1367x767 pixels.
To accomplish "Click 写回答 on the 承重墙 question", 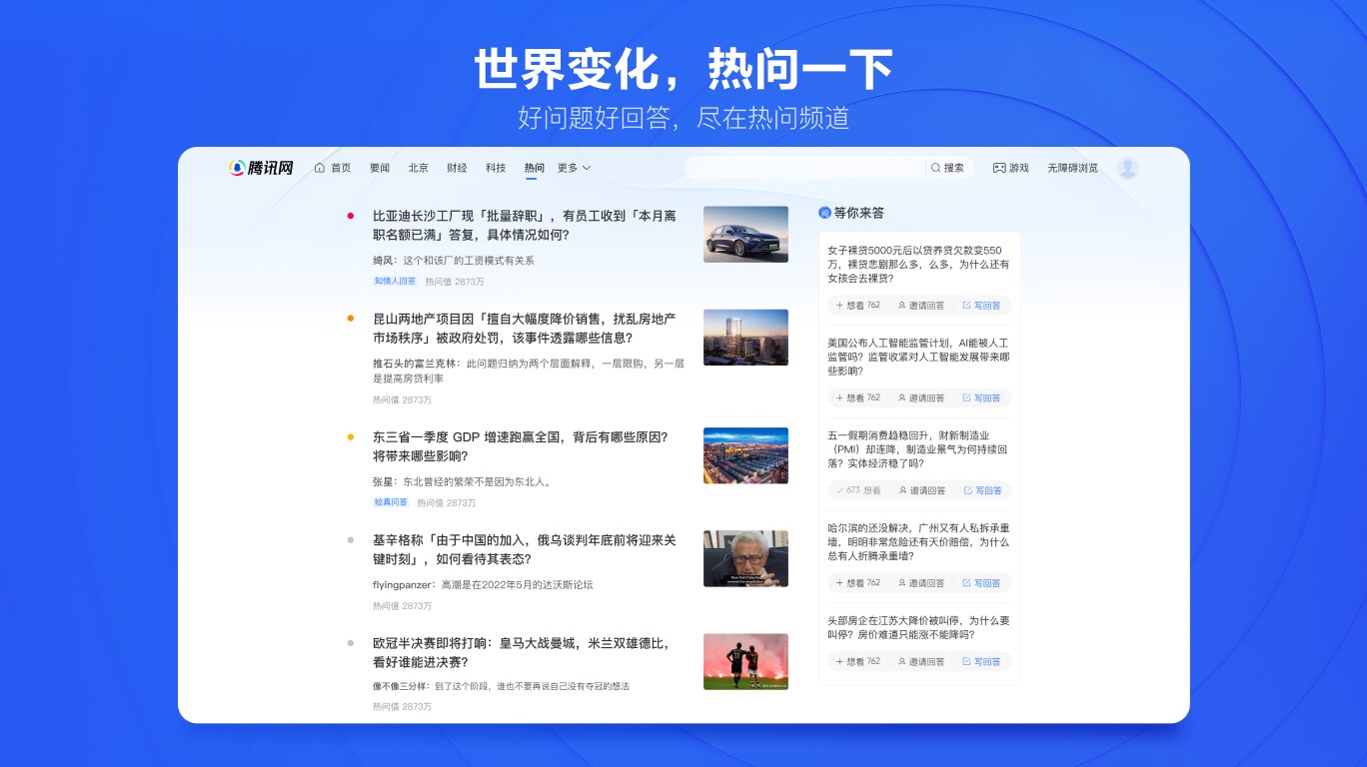I will click(981, 582).
